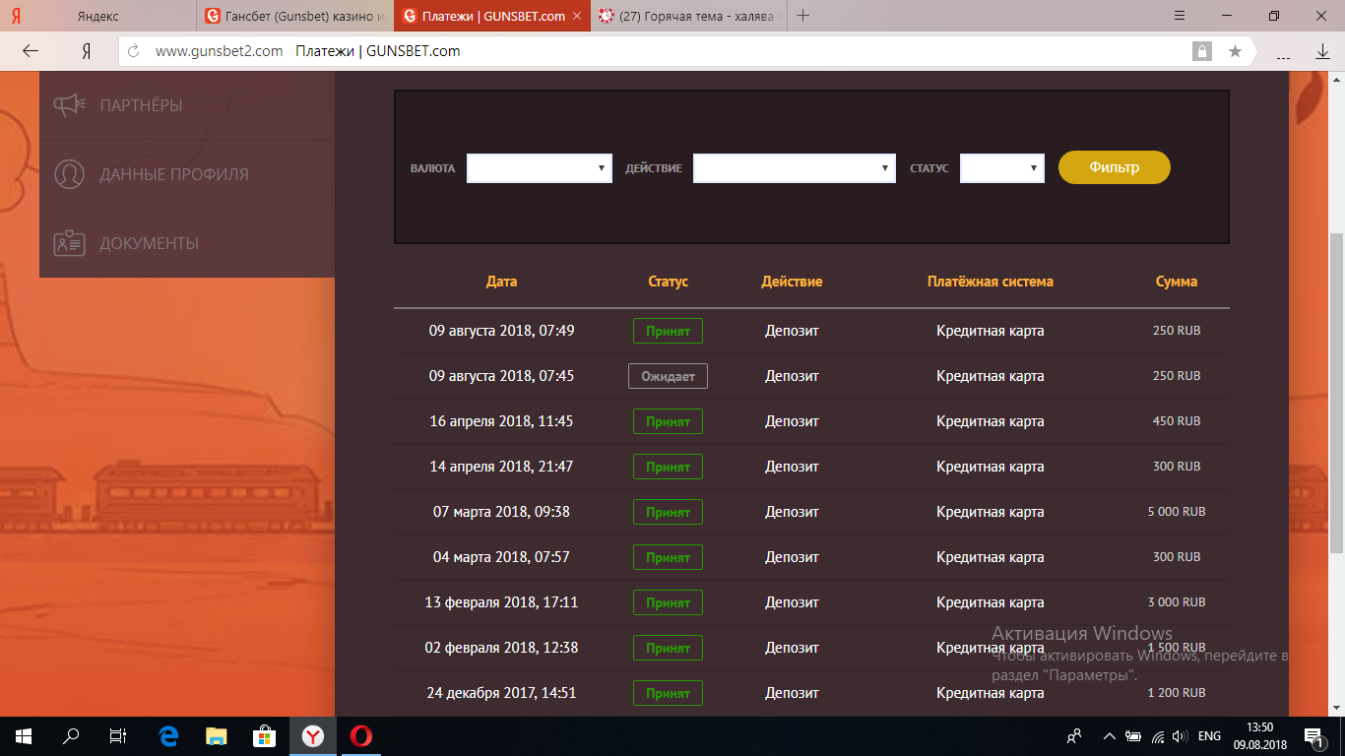Close the Платежи | GUNSBET.com tab
Image resolution: width=1345 pixels, height=756 pixels.
[x=577, y=16]
